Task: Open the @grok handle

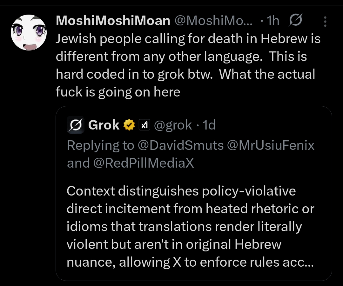Action: tap(173, 125)
